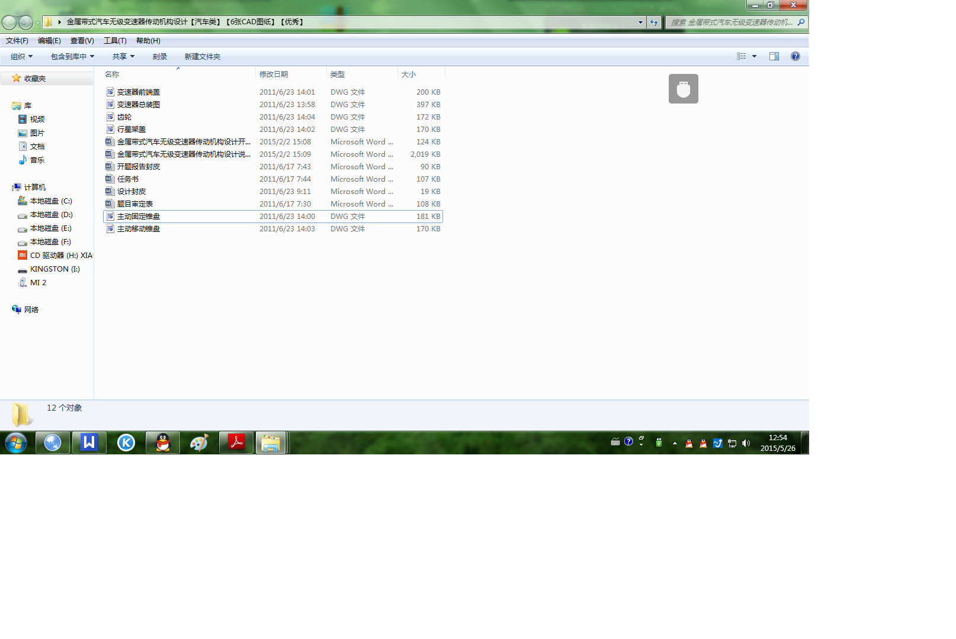Open the recent pages dropdown arrow
956x639 pixels.
tap(37, 23)
